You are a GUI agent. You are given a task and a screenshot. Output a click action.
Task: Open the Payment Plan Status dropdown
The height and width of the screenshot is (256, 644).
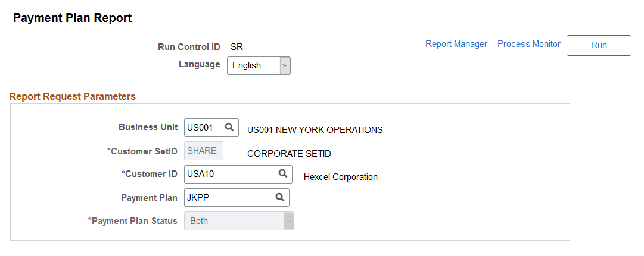pos(239,221)
